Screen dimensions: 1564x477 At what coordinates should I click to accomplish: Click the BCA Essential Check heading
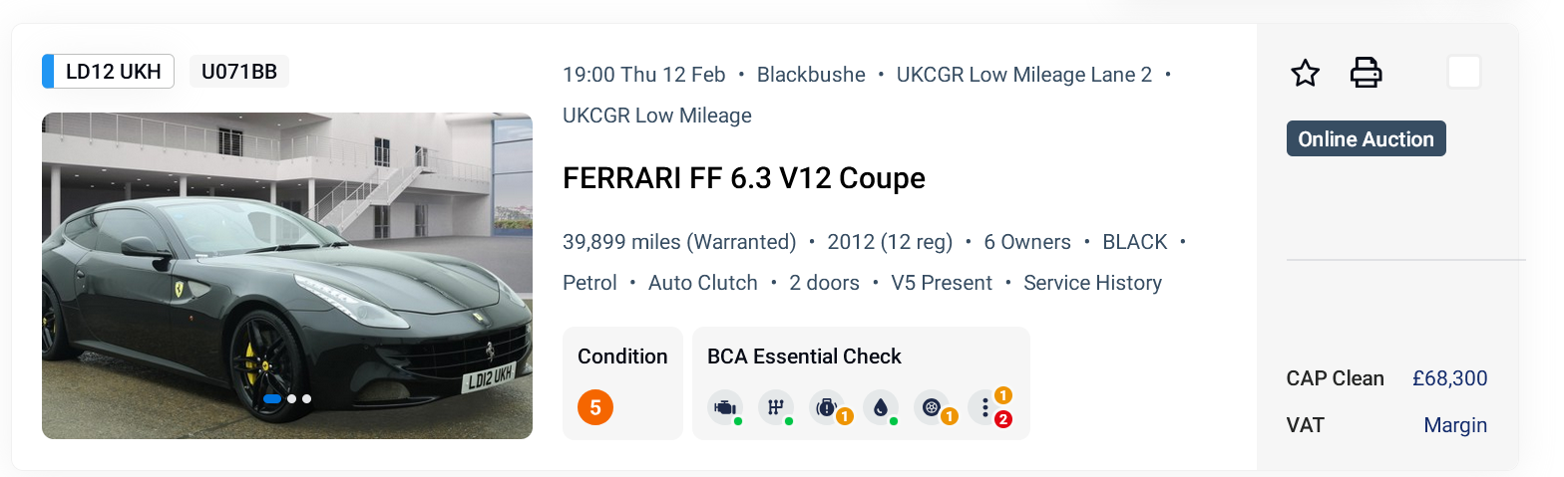point(804,357)
